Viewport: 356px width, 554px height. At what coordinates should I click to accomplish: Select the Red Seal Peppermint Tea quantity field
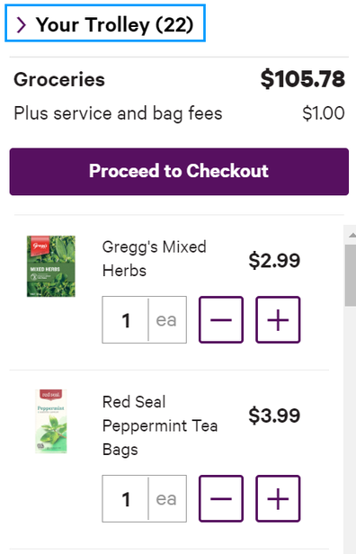click(x=125, y=498)
